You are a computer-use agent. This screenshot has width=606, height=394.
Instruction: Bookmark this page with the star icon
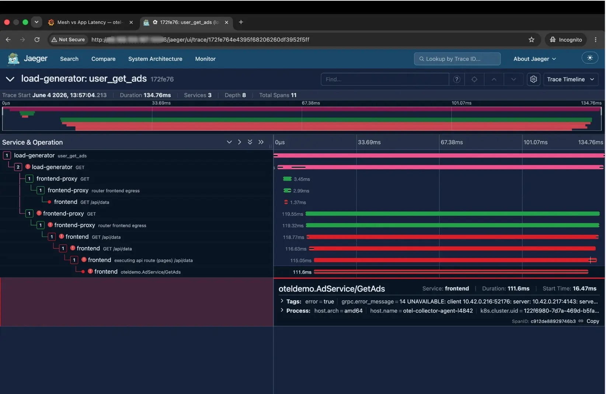pyautogui.click(x=531, y=40)
